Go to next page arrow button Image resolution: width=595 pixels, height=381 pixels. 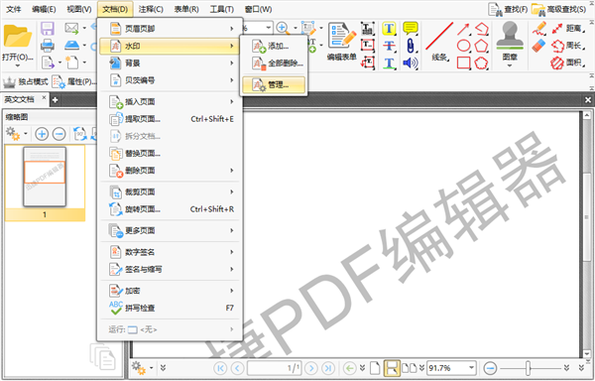(x=311, y=368)
